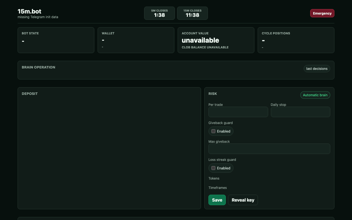Click the BOT STATE card label
The height and width of the screenshot is (220, 352).
30,33
